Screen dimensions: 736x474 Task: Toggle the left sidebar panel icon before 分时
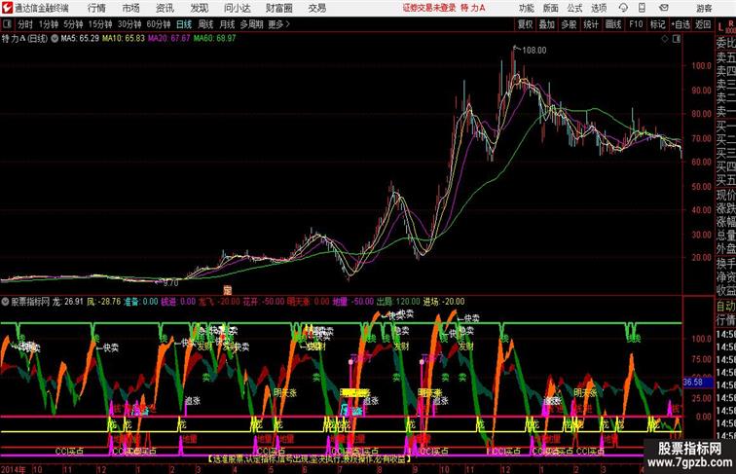pos(7,24)
